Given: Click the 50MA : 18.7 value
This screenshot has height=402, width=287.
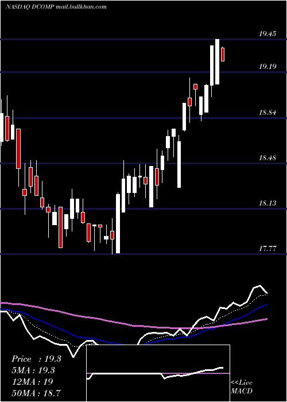Looking at the screenshot, I should click(36, 393).
